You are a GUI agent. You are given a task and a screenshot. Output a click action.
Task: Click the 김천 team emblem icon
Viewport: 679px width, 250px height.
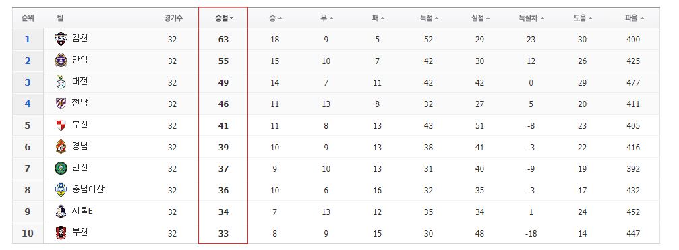pos(61,39)
